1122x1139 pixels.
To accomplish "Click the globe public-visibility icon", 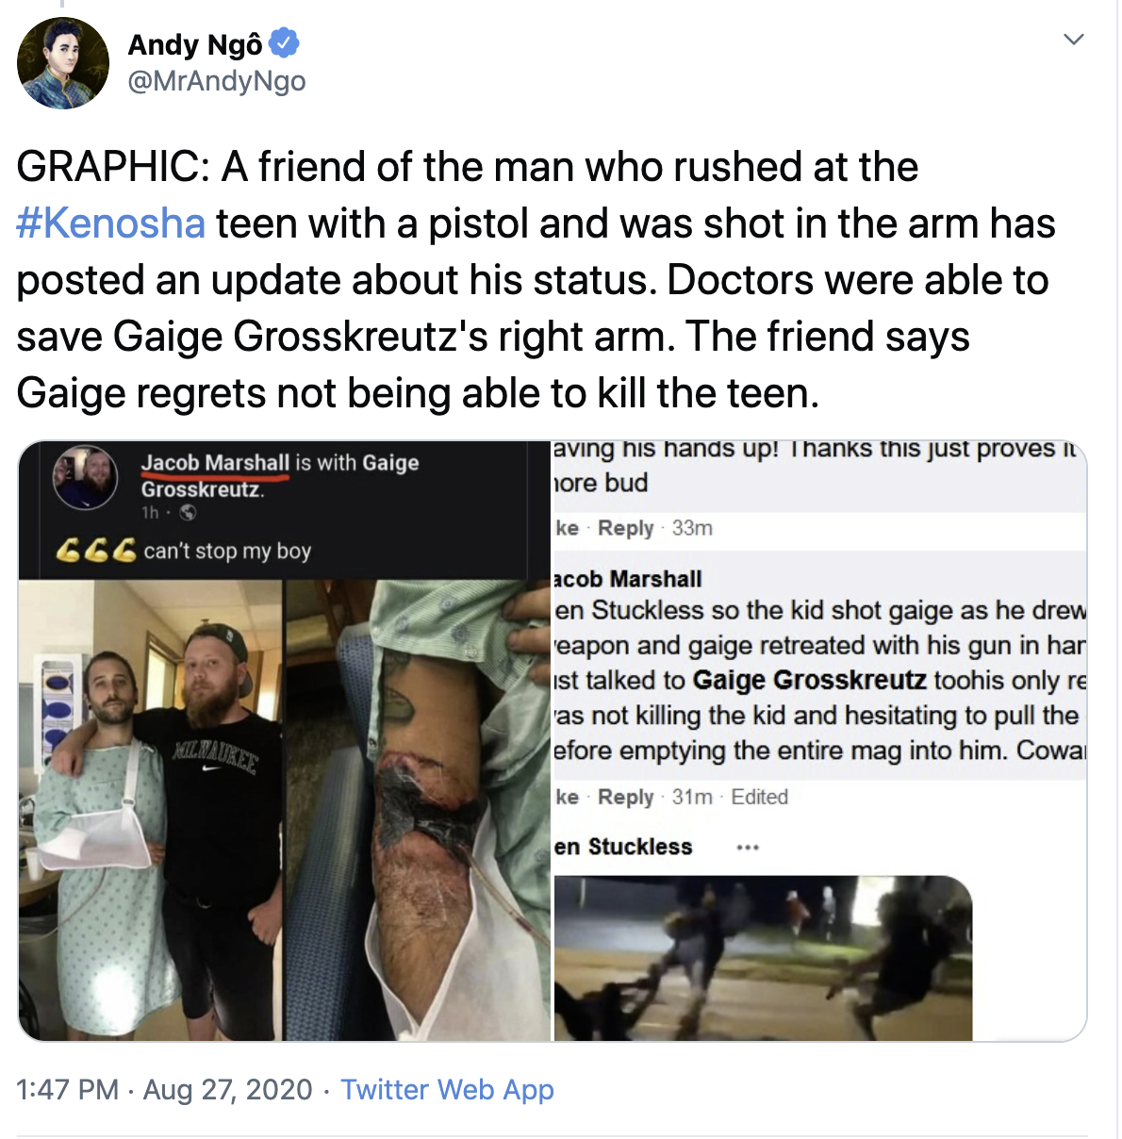I will pyautogui.click(x=188, y=513).
